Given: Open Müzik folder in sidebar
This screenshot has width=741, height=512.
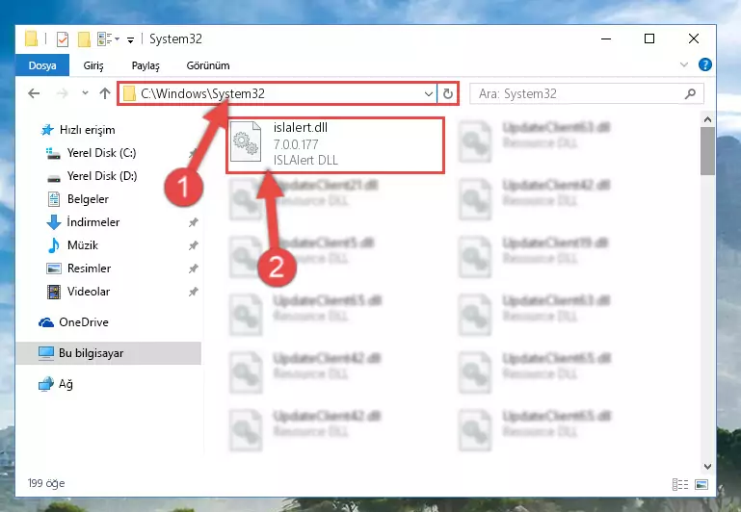Looking at the screenshot, I should pyautogui.click(x=83, y=245).
